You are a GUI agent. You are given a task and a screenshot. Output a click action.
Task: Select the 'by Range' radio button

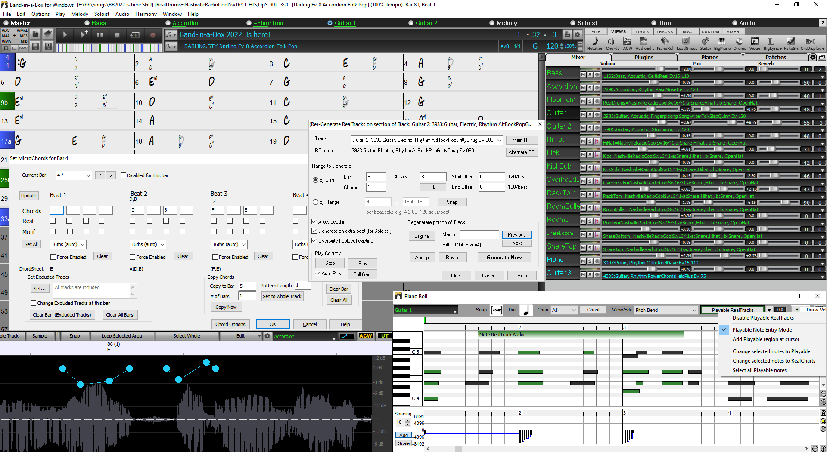click(316, 202)
